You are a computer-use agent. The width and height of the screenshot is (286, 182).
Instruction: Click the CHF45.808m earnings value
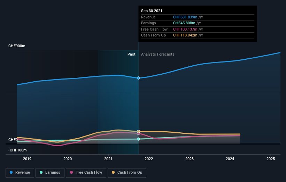184,23
